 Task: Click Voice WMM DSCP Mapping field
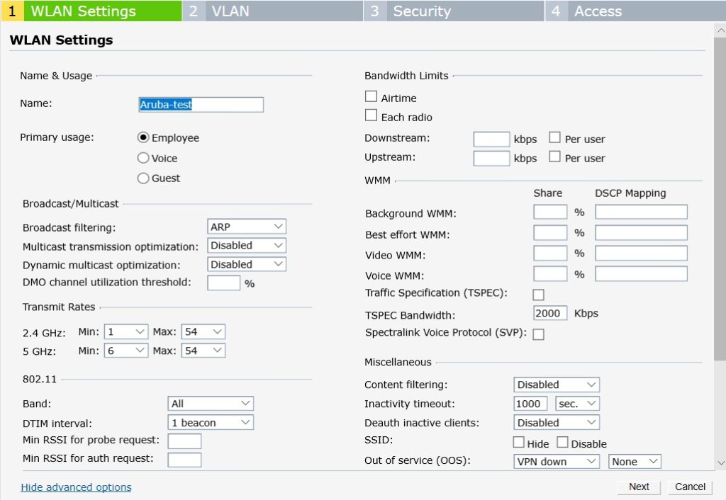pyautogui.click(x=641, y=274)
